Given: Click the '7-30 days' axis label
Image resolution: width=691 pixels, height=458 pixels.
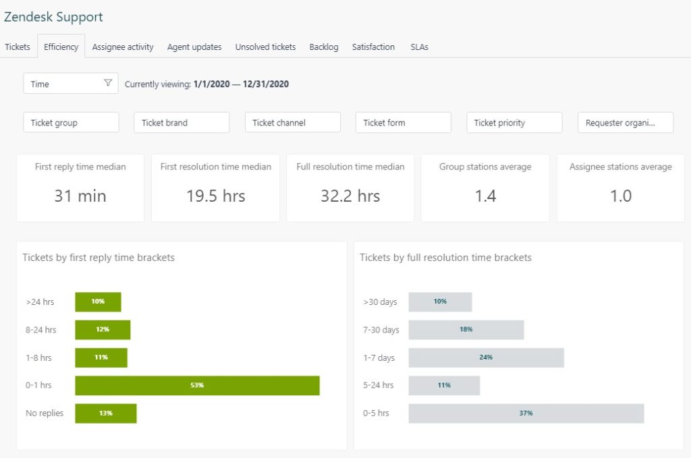Looking at the screenshot, I should [381, 329].
